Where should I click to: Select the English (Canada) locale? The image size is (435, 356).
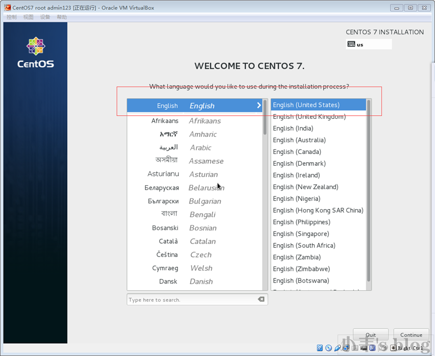[x=319, y=152]
